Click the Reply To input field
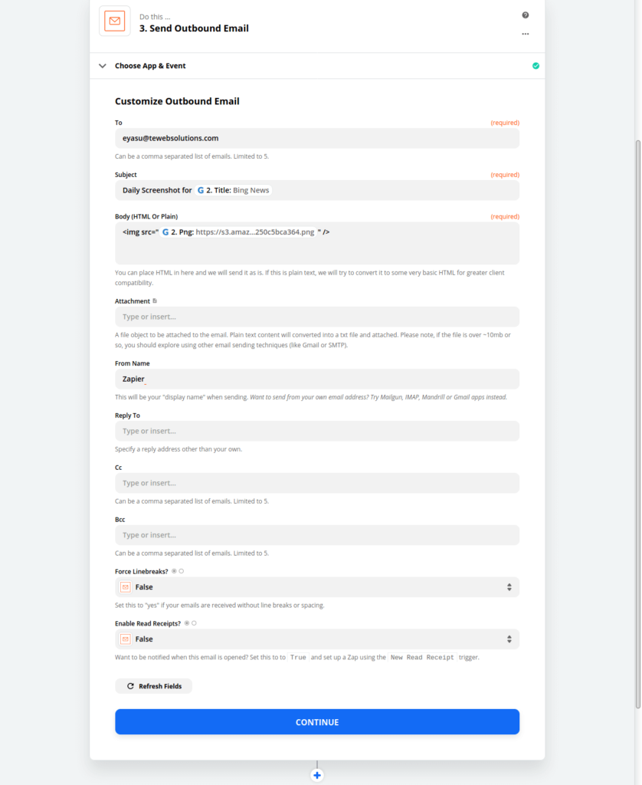Screen dimensions: 642x785 (x=316, y=431)
